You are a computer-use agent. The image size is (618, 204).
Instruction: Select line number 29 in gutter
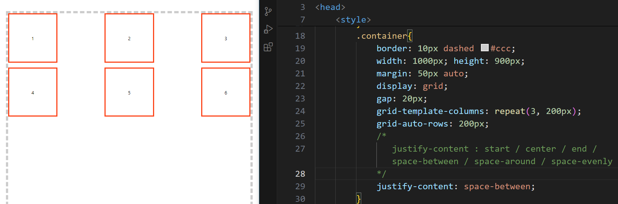pos(300,186)
